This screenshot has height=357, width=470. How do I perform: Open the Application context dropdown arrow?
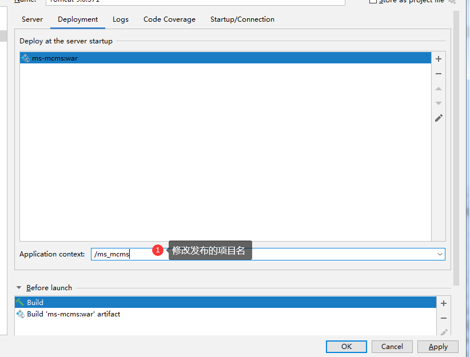click(x=439, y=254)
